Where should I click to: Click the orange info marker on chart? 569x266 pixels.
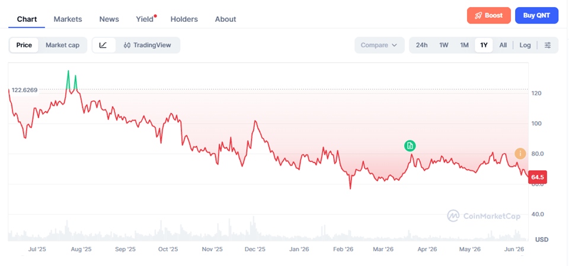coord(520,153)
